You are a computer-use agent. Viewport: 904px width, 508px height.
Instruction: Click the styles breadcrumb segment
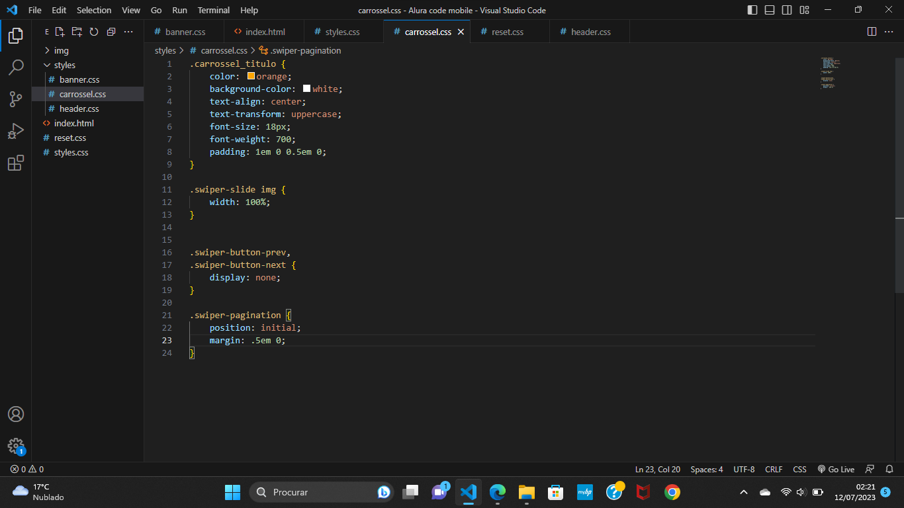(165, 50)
